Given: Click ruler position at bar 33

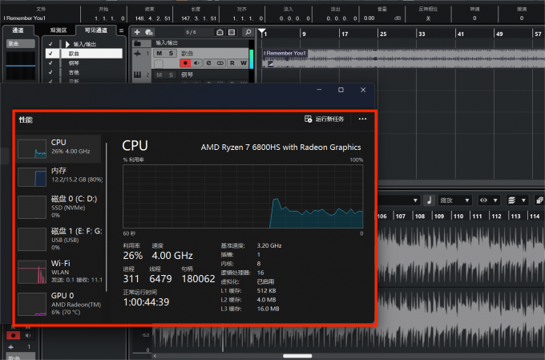Looking at the screenshot, I should click(x=422, y=34).
